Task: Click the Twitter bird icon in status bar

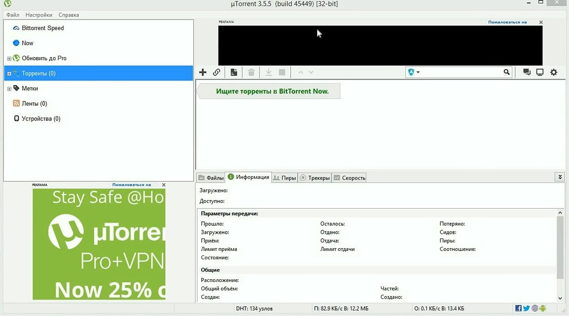Action: [x=526, y=308]
